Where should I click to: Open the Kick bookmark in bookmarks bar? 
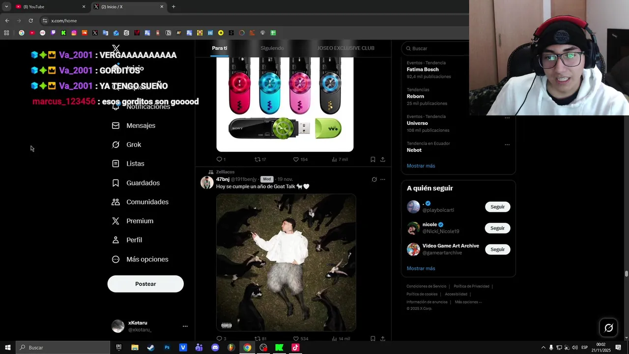pyautogui.click(x=63, y=33)
